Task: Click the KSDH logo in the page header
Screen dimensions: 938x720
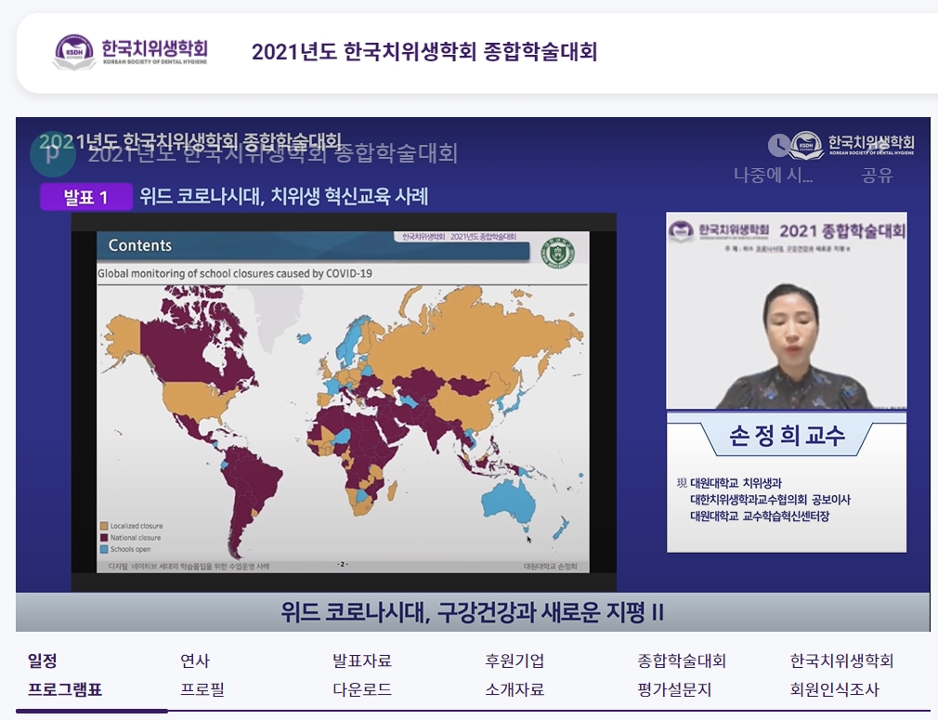Action: click(130, 52)
